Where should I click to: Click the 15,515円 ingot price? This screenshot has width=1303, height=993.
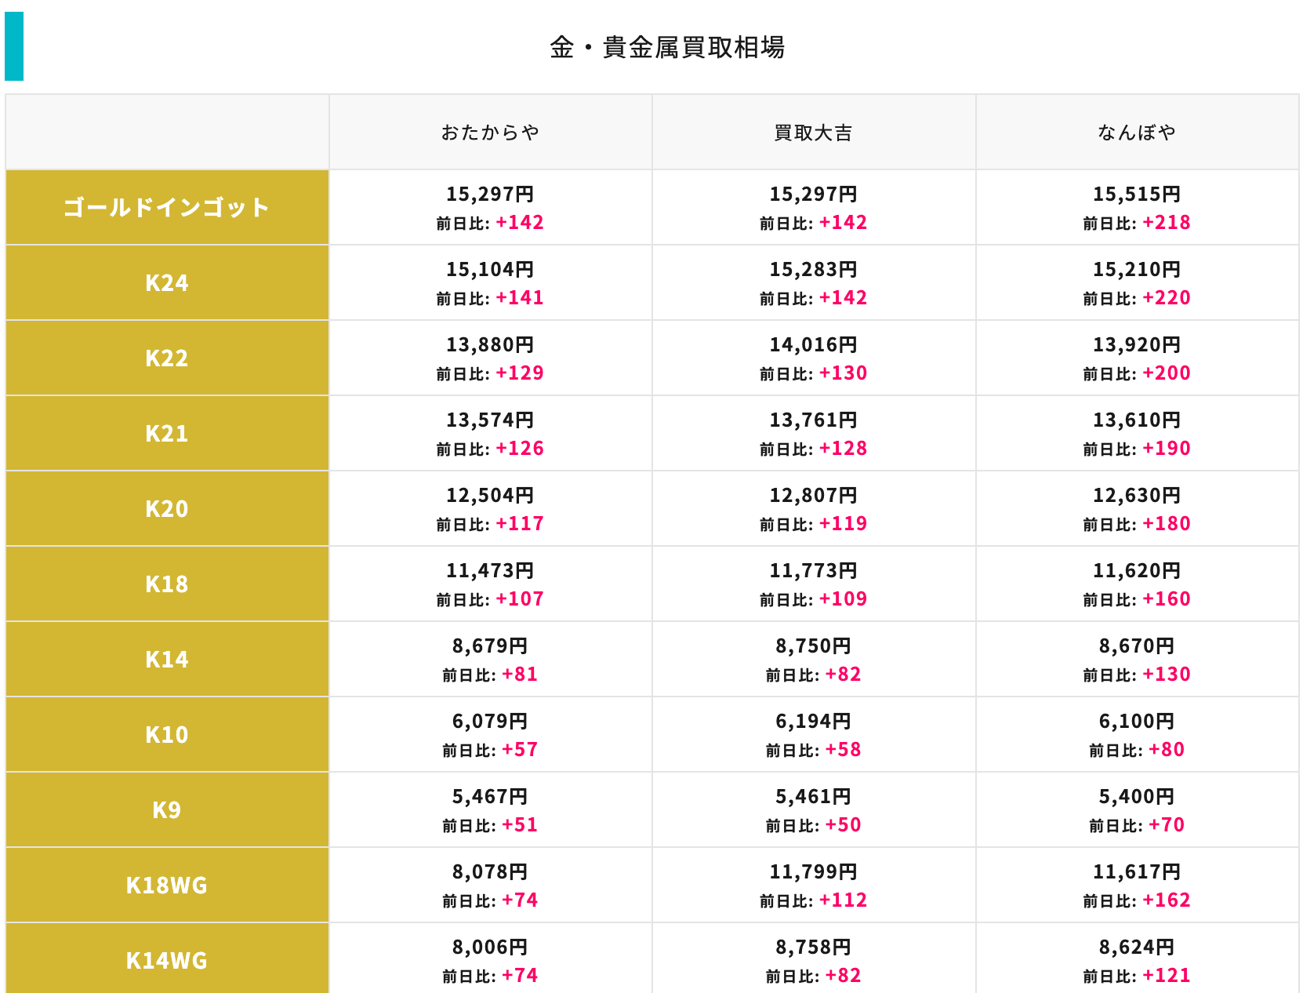tap(1136, 194)
